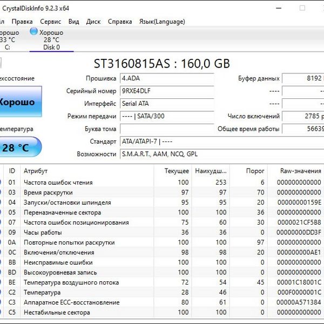Select row C5 Нестабильные сектора
The width and height of the screenshot is (324, 324).
pyautogui.click(x=162, y=313)
